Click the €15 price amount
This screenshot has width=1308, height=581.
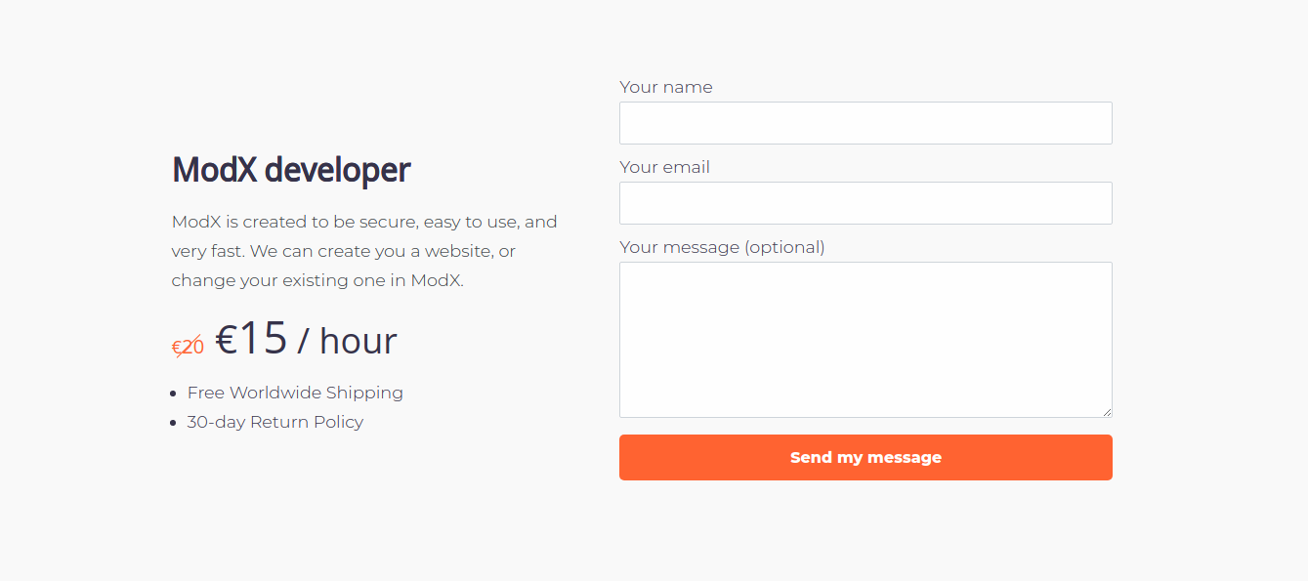251,339
